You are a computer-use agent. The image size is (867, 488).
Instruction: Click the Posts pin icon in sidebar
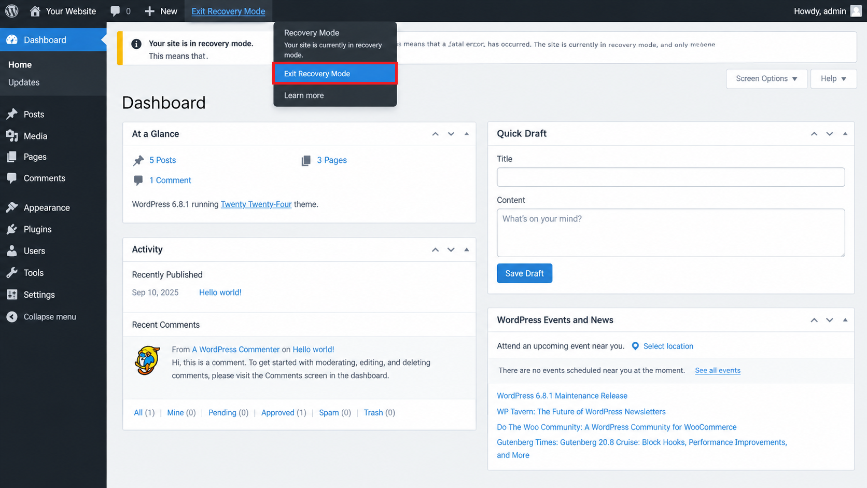[x=12, y=114]
